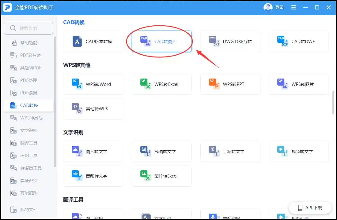
Task: Start 图片转文字 recognition
Action: click(x=93, y=151)
